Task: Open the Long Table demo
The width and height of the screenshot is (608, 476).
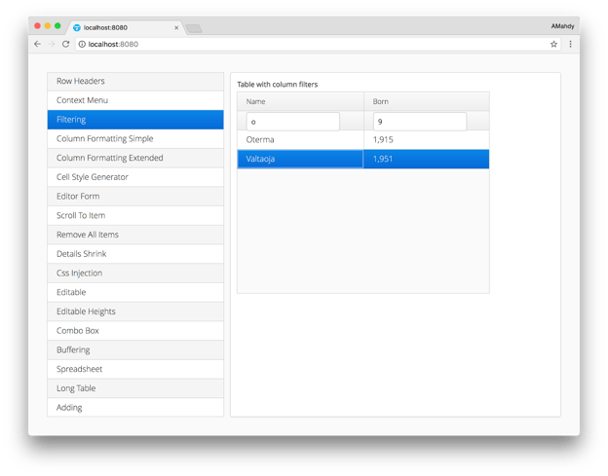Action: click(x=135, y=388)
